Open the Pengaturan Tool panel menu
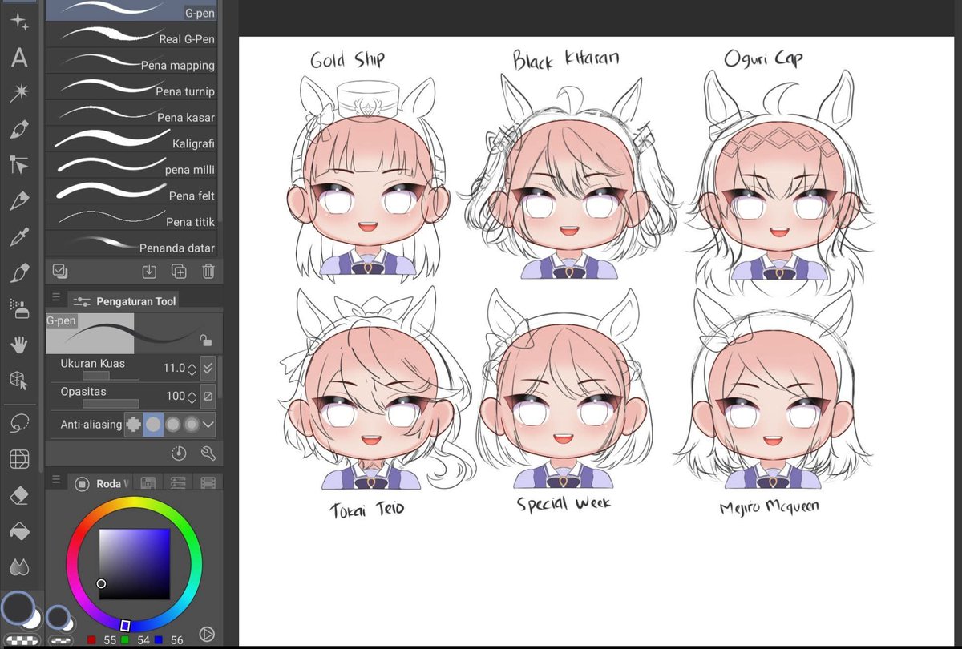962x649 pixels. click(x=55, y=299)
